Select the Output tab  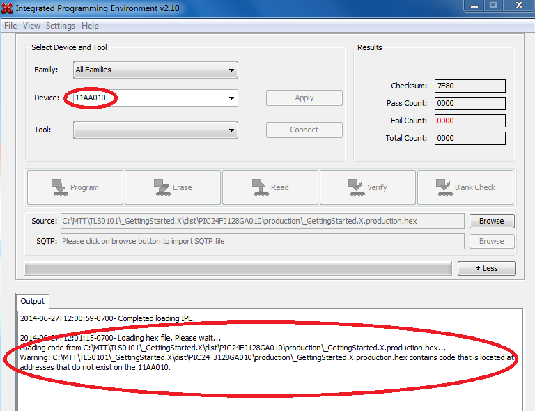(32, 302)
